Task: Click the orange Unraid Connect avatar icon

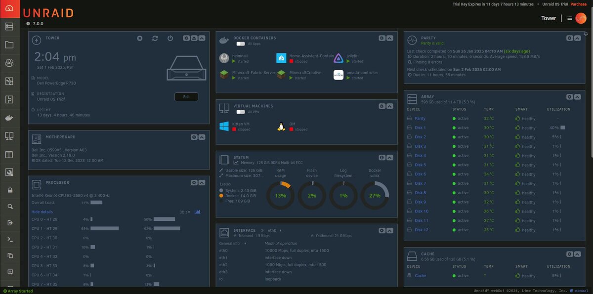Action: click(x=581, y=18)
